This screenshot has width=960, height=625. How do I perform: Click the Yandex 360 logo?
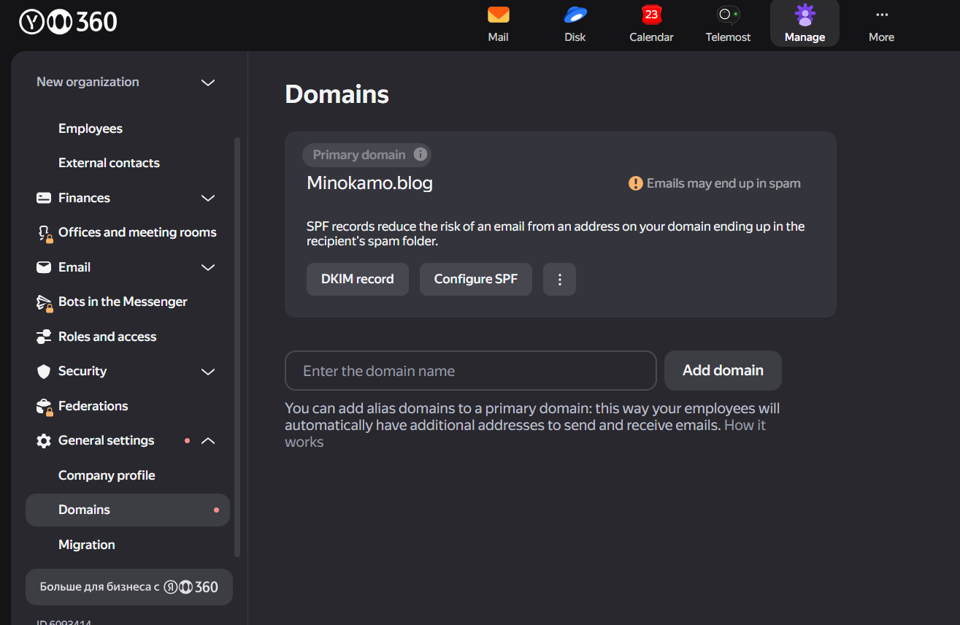[68, 23]
